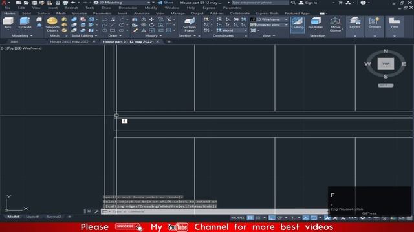Viewport: 414px width, 232px height.
Task: Click the Undo arrow in quick access toolbar
Action: [73, 3]
